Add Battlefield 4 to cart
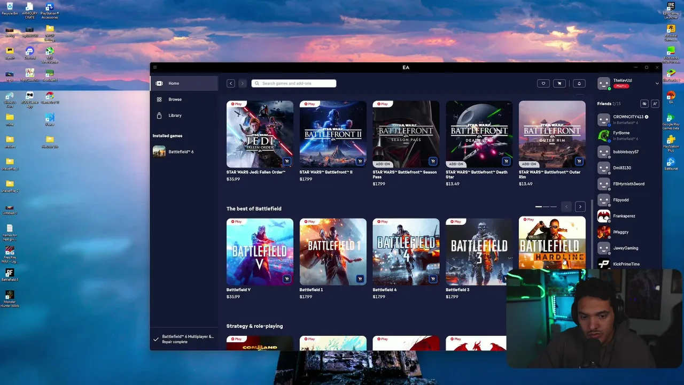684x385 pixels. [433, 279]
